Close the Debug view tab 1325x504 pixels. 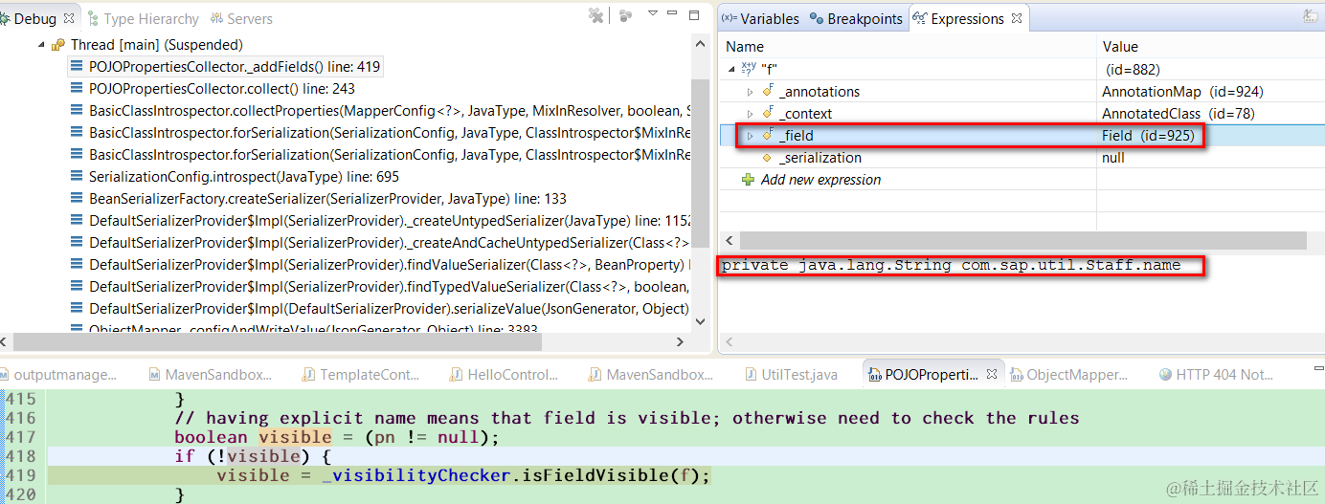tap(69, 18)
